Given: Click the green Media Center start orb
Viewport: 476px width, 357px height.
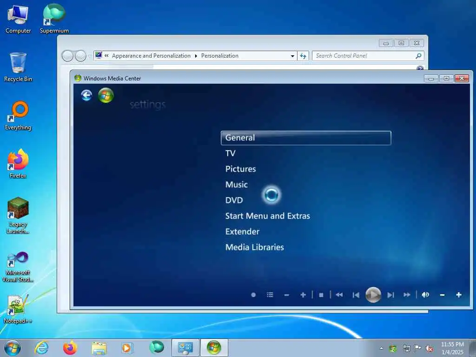Looking at the screenshot, I should click(x=106, y=95).
